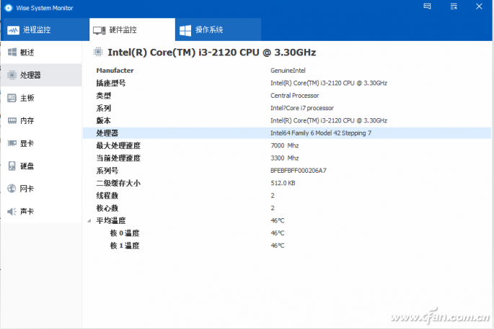Close the Wise System Monitor window
This screenshot has height=329, width=494.
tap(479, 6)
